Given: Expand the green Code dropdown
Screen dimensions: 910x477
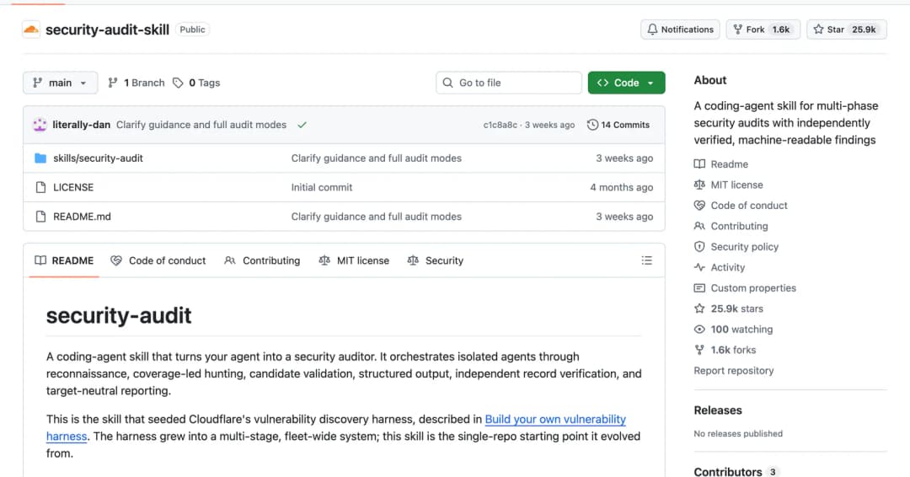Looking at the screenshot, I should [626, 83].
